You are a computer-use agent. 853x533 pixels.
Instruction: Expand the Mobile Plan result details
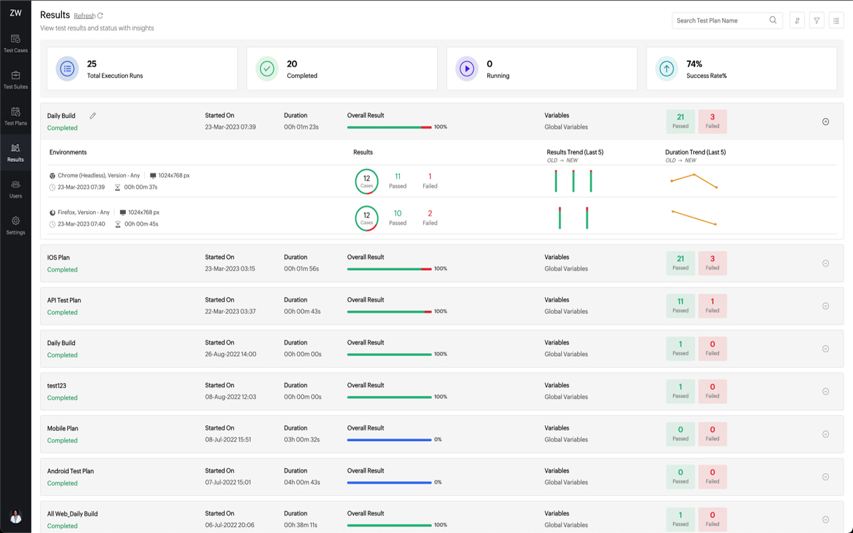pyautogui.click(x=826, y=434)
